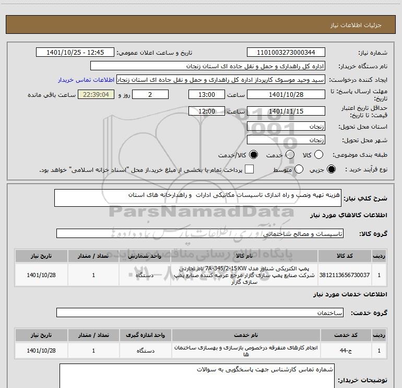402x388 pixels.
Task: Click the request creator field سید وحید موسوی
Action: pyautogui.click(x=221, y=80)
